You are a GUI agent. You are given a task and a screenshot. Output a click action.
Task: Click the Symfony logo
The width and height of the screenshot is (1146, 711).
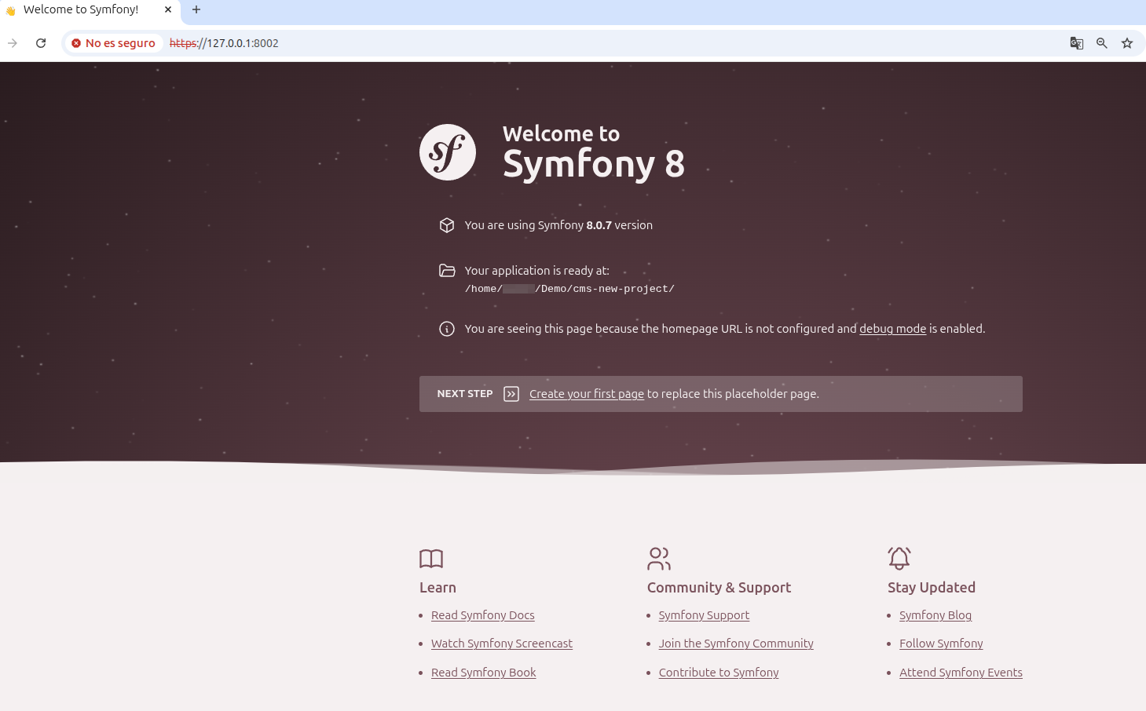(447, 151)
